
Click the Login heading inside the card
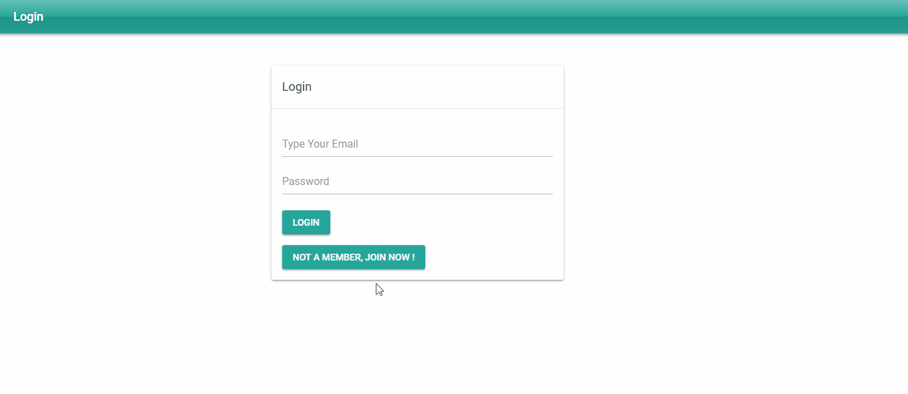(297, 87)
